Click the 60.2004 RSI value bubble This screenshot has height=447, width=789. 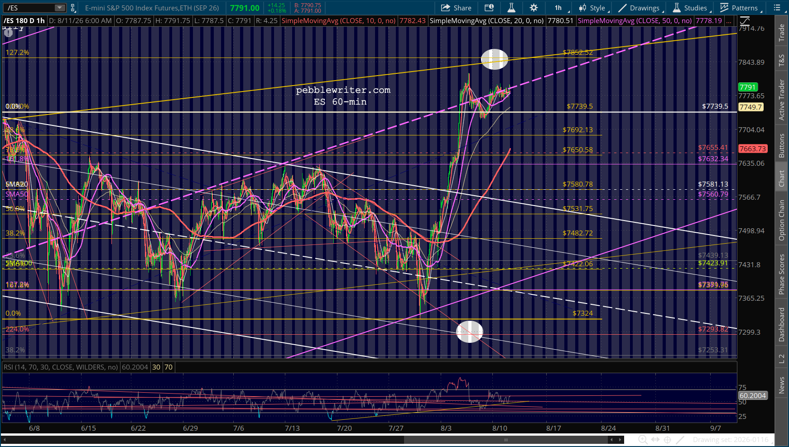pos(752,396)
